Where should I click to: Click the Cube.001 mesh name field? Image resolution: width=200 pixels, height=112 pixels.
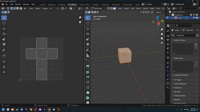coord(186,35)
